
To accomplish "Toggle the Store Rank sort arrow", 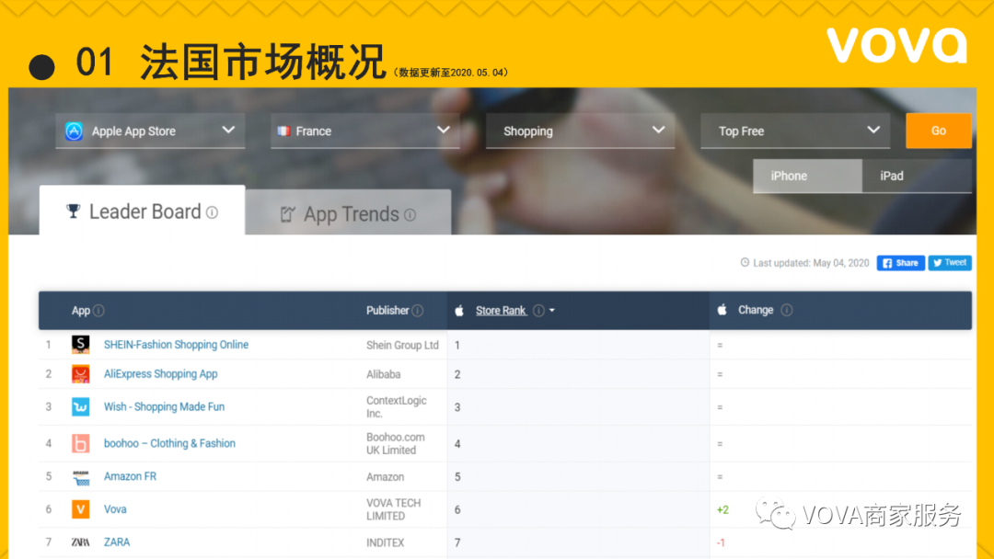I will [552, 310].
